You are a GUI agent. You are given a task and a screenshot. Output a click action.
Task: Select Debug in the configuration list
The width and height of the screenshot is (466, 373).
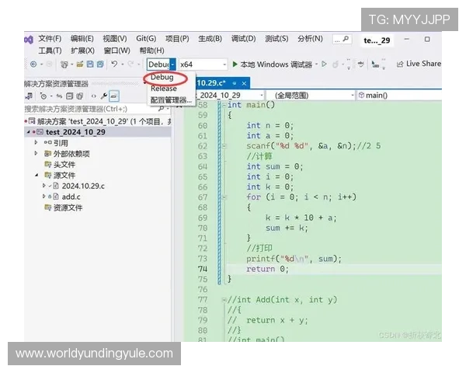click(162, 78)
